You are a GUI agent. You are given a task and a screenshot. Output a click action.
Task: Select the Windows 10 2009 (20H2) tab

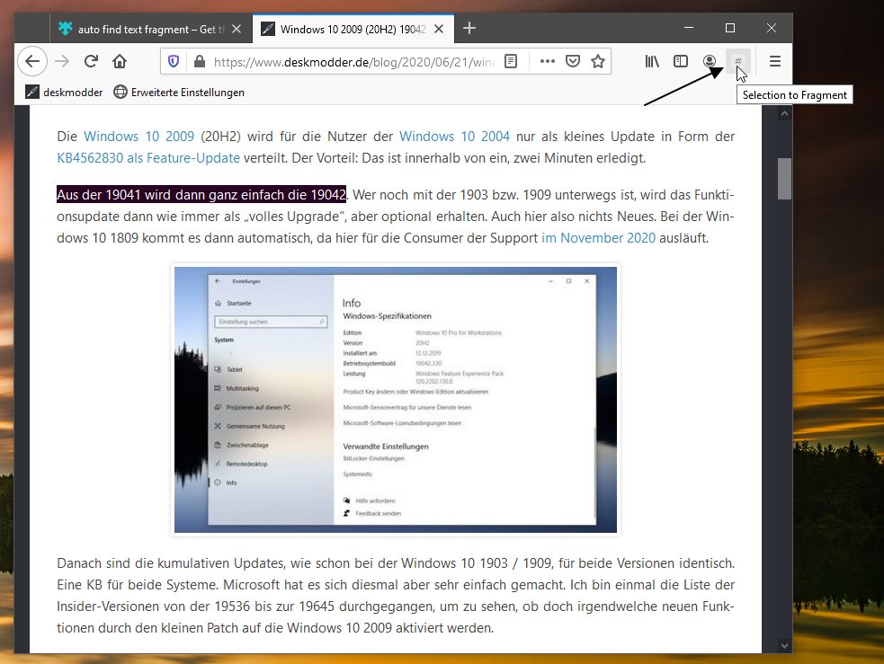pos(353,30)
